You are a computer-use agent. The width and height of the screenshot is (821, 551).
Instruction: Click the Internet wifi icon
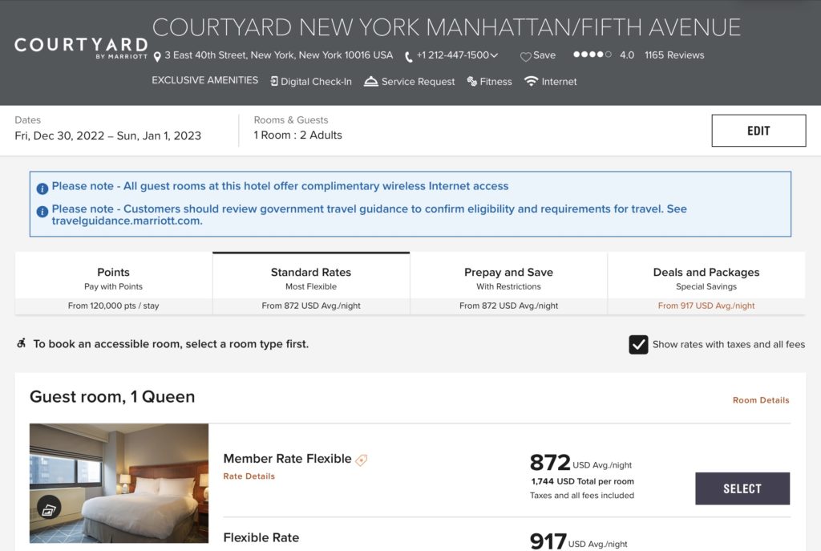[x=531, y=82]
